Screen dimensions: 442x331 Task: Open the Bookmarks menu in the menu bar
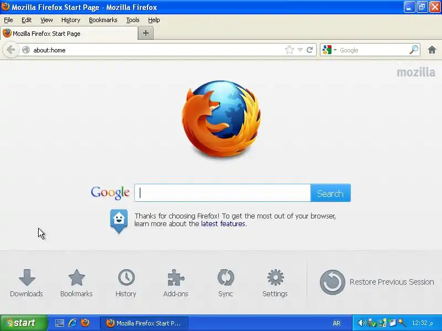[103, 20]
